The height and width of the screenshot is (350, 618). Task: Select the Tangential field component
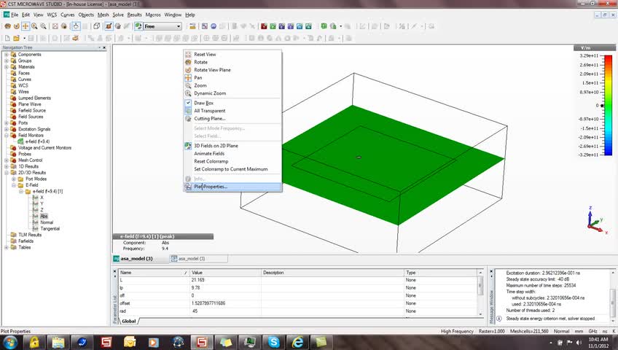[50, 229]
